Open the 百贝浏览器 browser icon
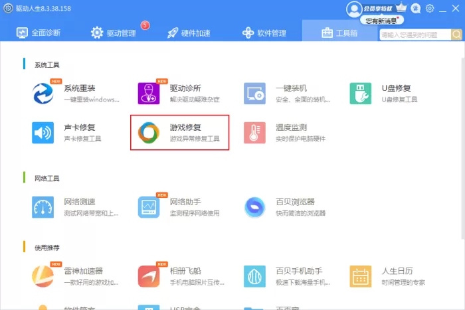The image size is (465, 310). click(254, 207)
